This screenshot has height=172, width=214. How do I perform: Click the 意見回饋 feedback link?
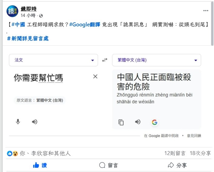pos(194,136)
